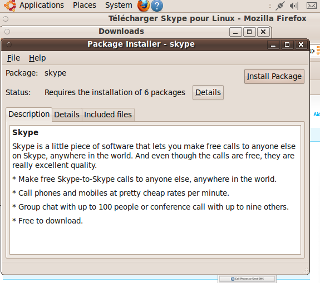Click the package name 'skype' value

(x=56, y=73)
